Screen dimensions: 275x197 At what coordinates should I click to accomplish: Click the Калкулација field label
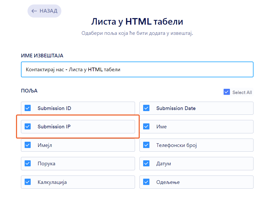pyautogui.click(x=52, y=182)
